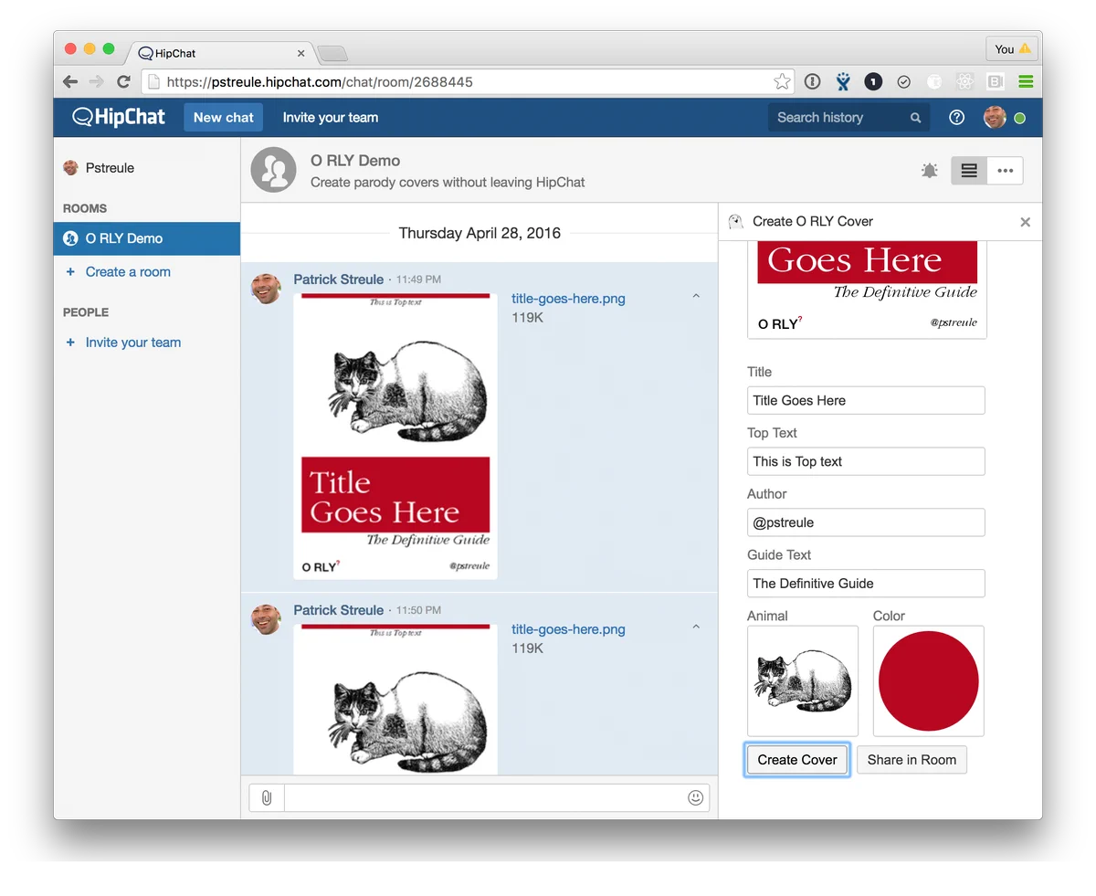Click the New chat button
The height and width of the screenshot is (896, 1096).
(x=224, y=117)
